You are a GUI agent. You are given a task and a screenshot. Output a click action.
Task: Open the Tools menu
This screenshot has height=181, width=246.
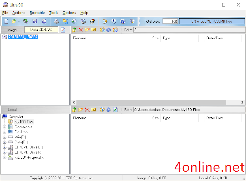(53, 13)
